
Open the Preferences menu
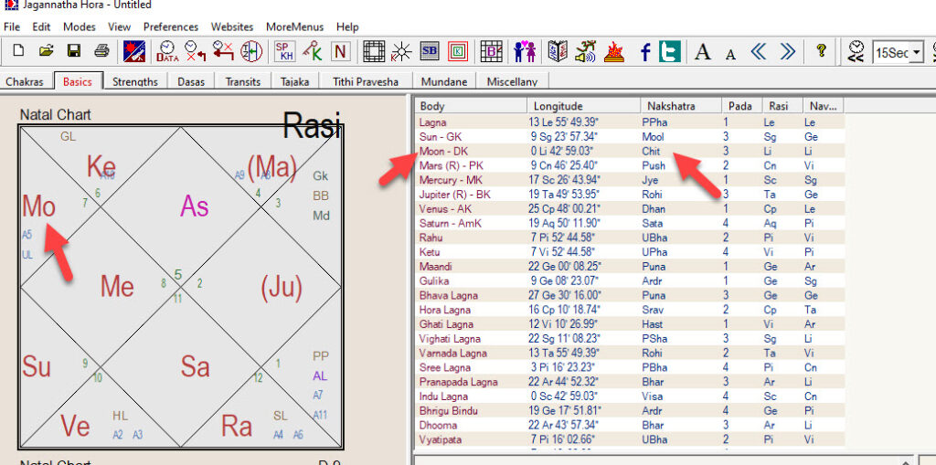click(x=171, y=27)
